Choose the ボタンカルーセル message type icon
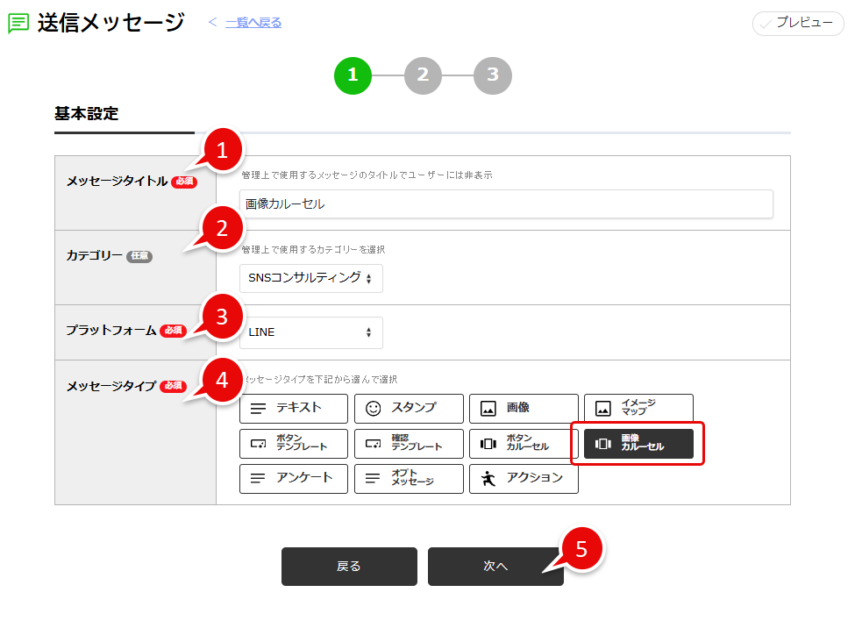The image size is (855, 628). (524, 444)
